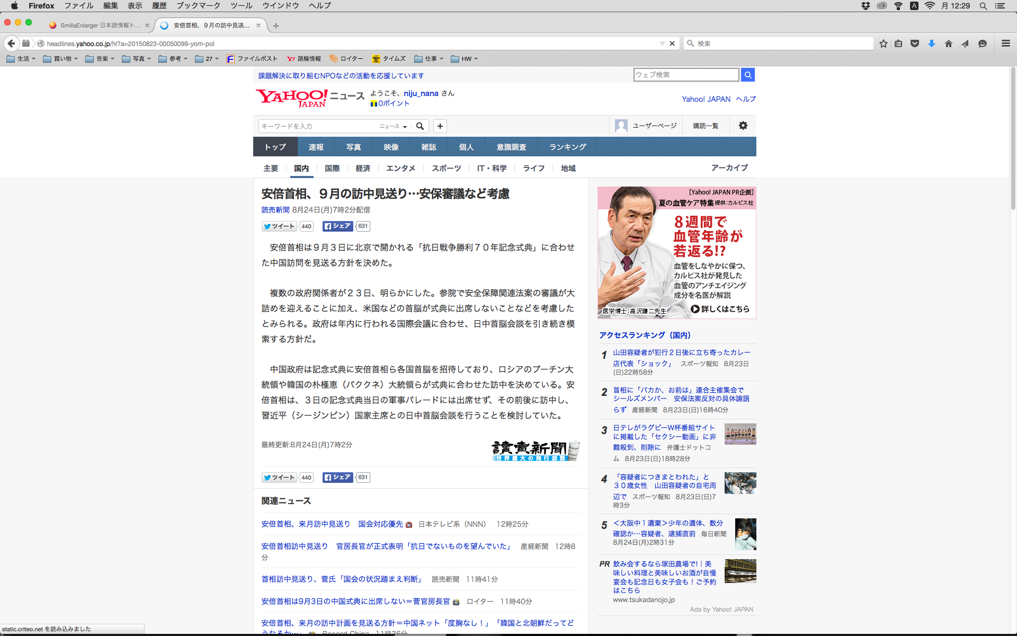The width and height of the screenshot is (1017, 636).
Task: Click the top Facebook share button
Action: 337,226
